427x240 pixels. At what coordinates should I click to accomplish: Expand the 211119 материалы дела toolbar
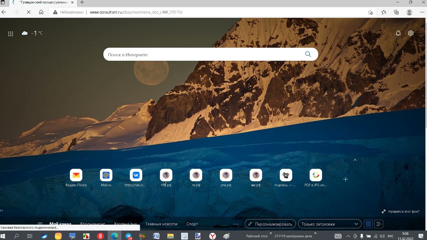click(316, 233)
